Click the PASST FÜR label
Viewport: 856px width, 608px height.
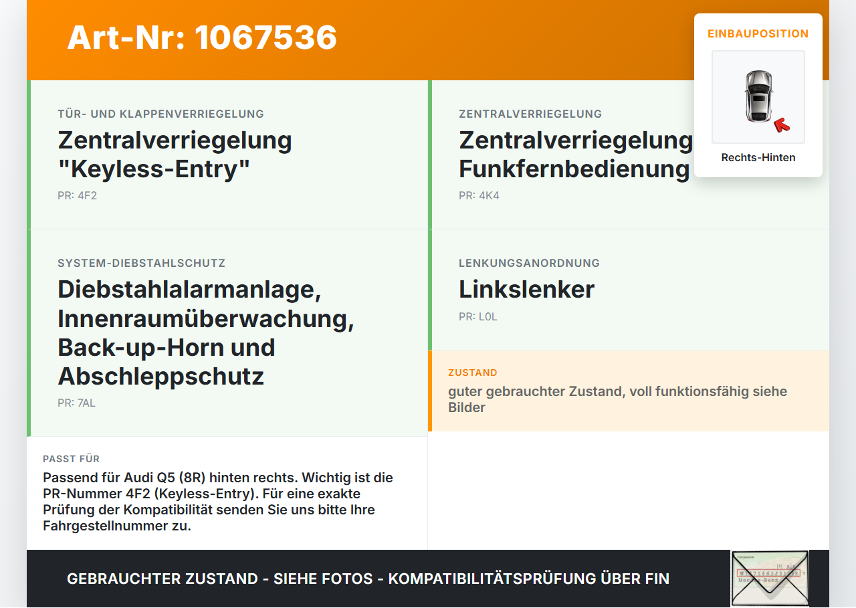click(x=72, y=459)
